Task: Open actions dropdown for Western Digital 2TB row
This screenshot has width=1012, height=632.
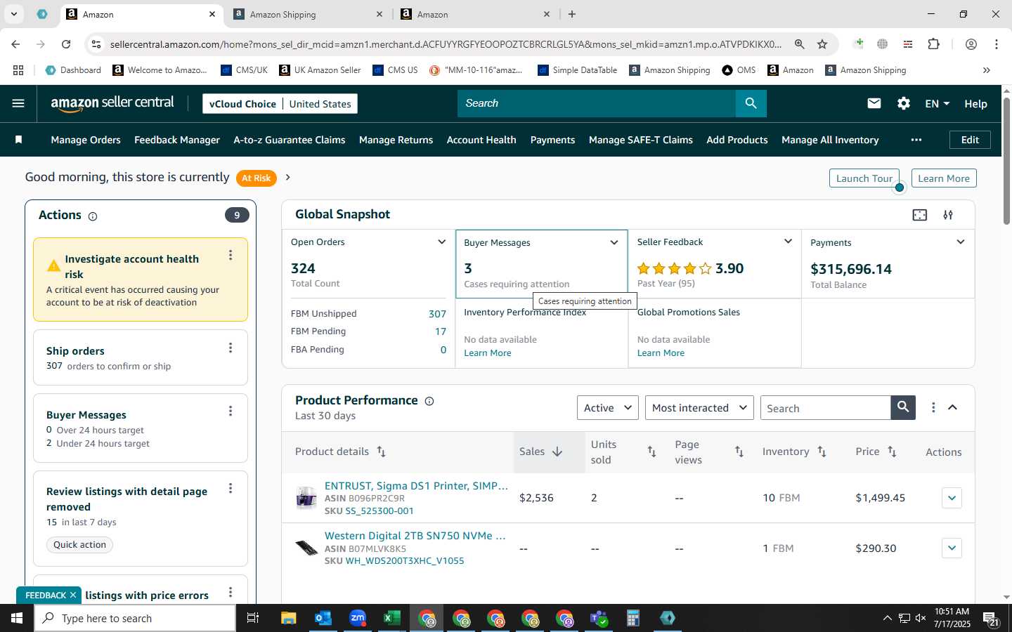Action: 952,548
